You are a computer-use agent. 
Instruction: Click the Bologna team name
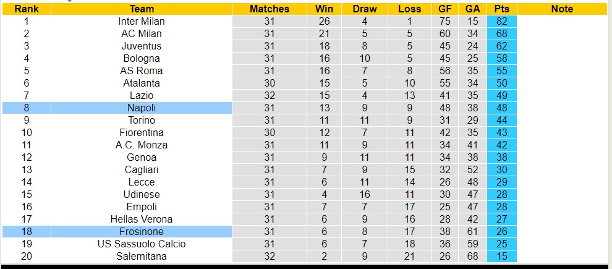(x=142, y=58)
